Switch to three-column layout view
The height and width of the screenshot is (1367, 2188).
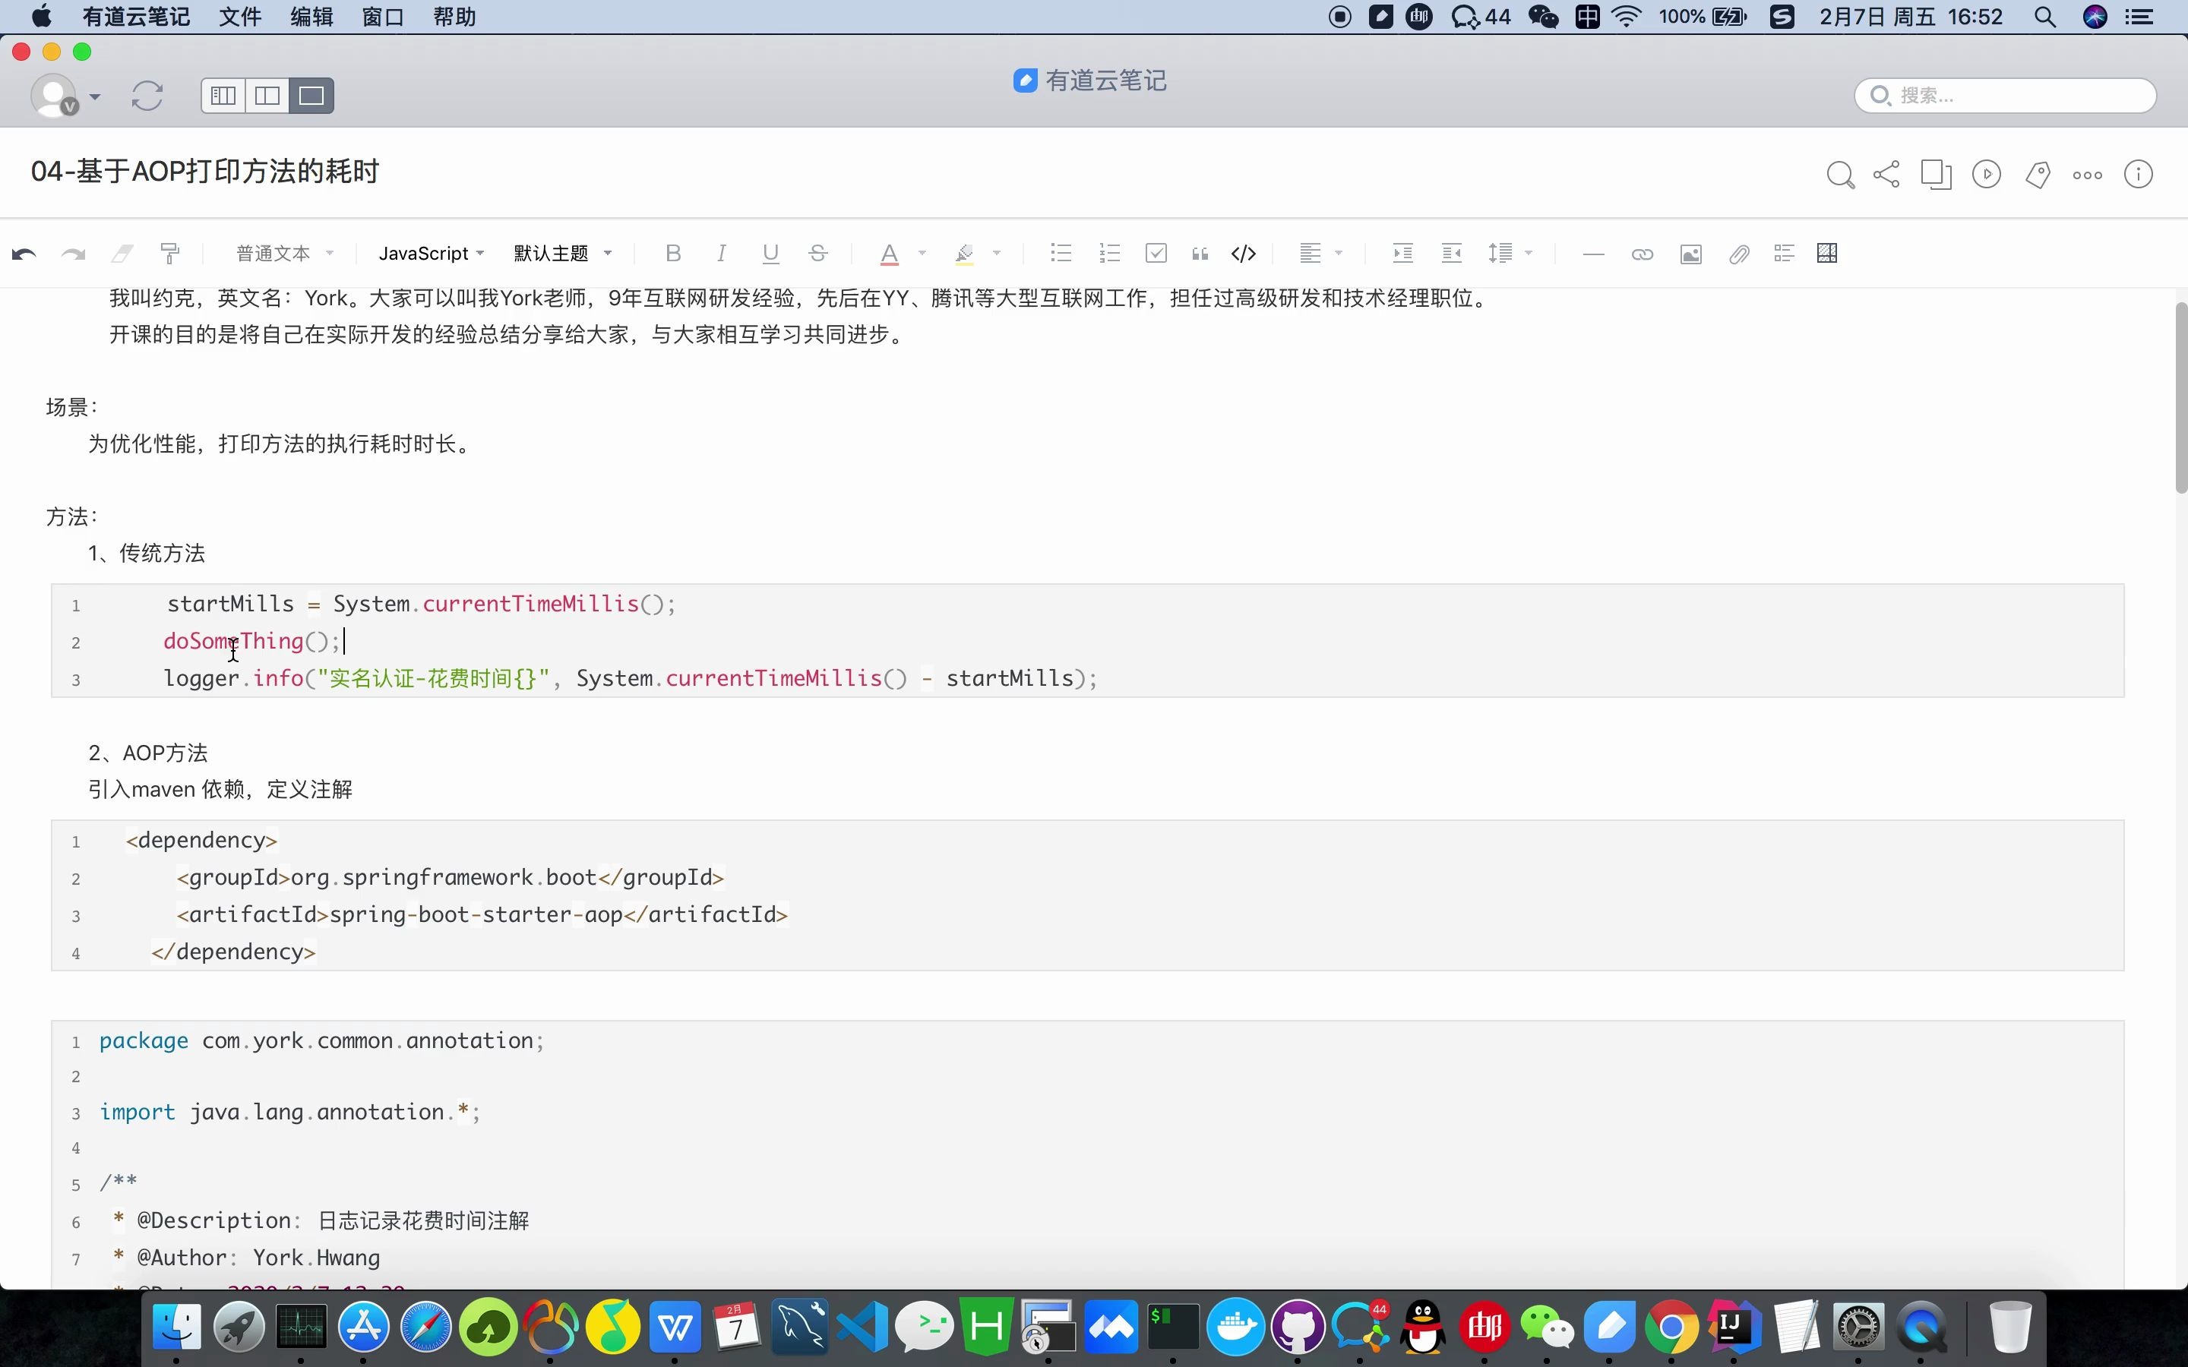[x=223, y=96]
